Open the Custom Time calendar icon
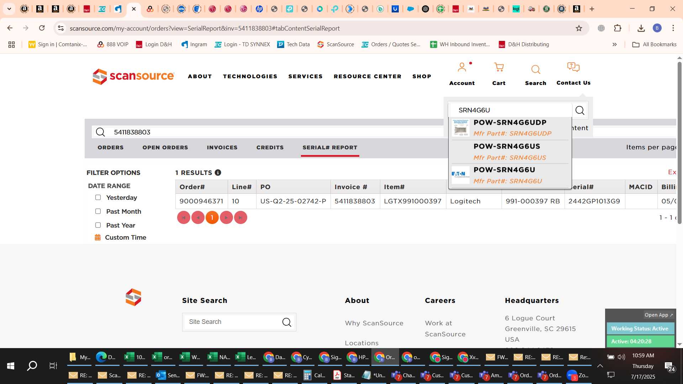This screenshot has width=683, height=384. (97, 238)
